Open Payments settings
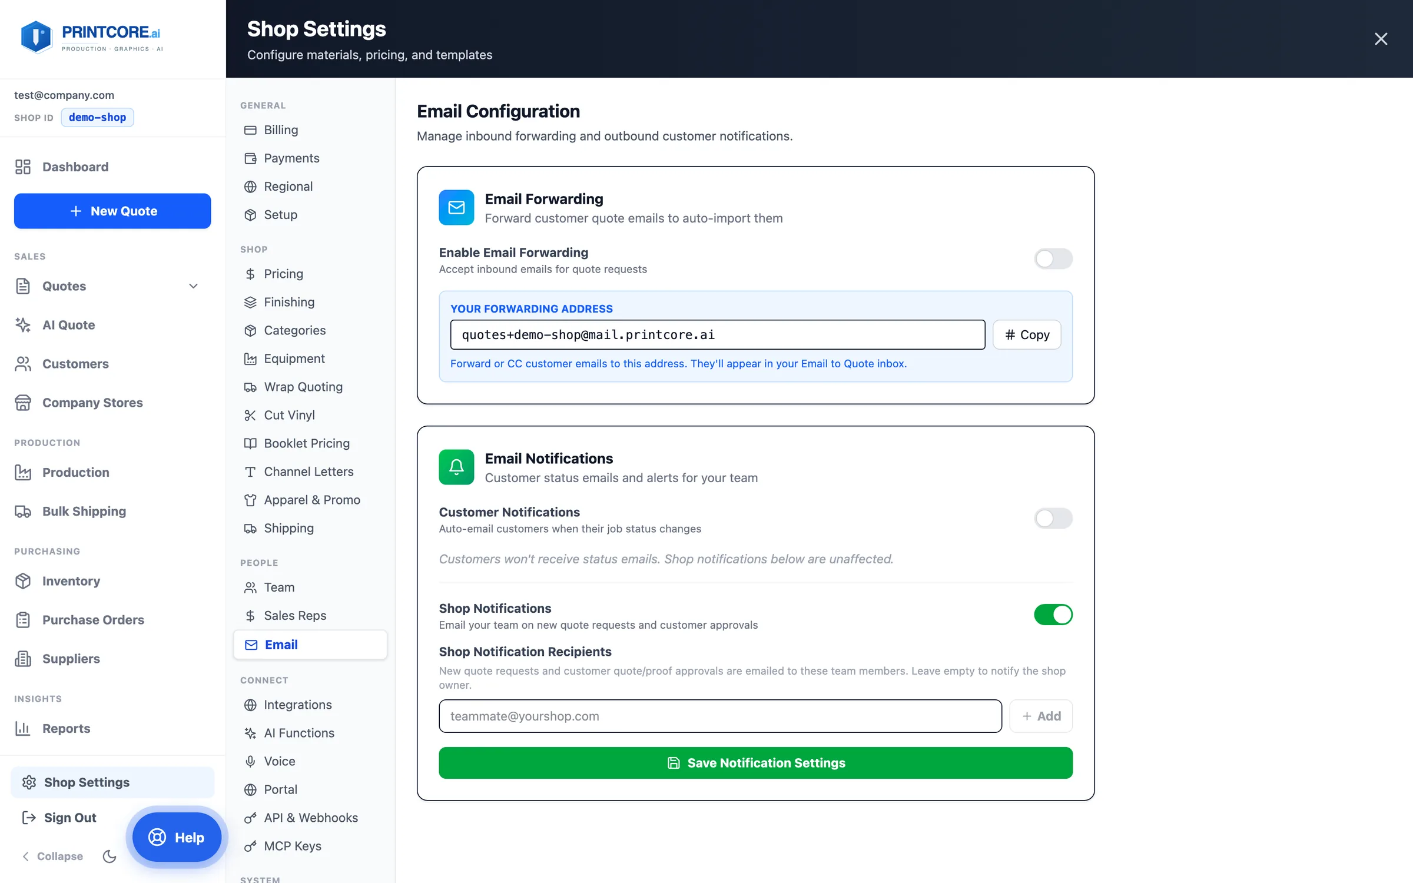 [310, 158]
